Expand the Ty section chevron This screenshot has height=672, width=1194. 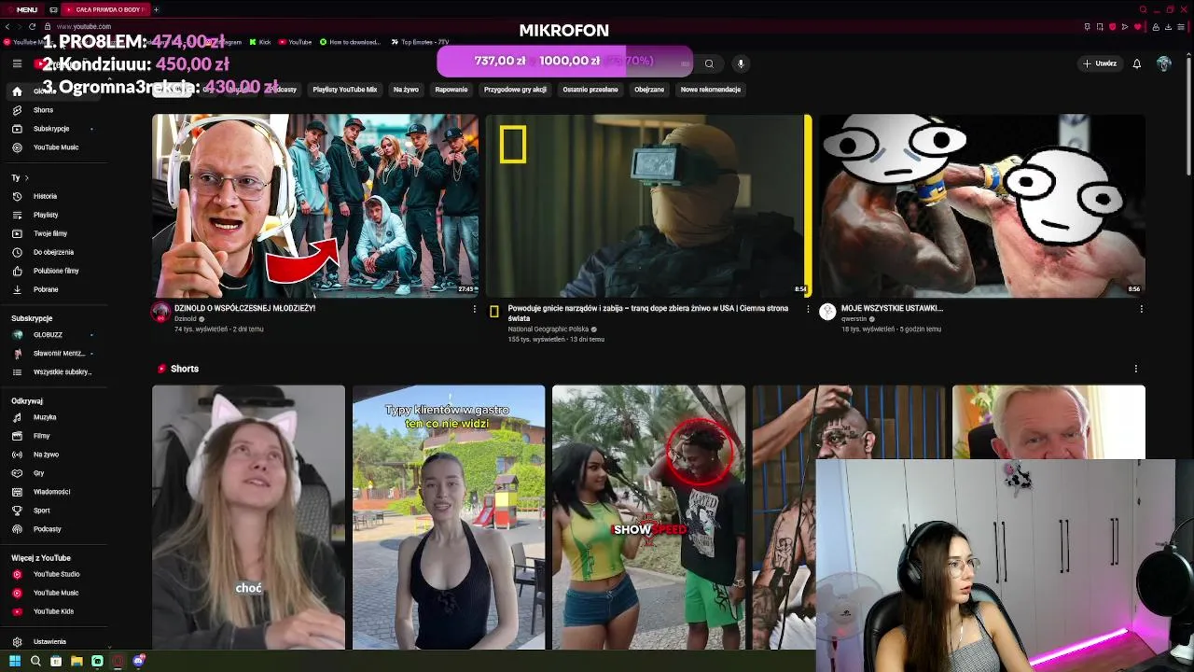(26, 177)
